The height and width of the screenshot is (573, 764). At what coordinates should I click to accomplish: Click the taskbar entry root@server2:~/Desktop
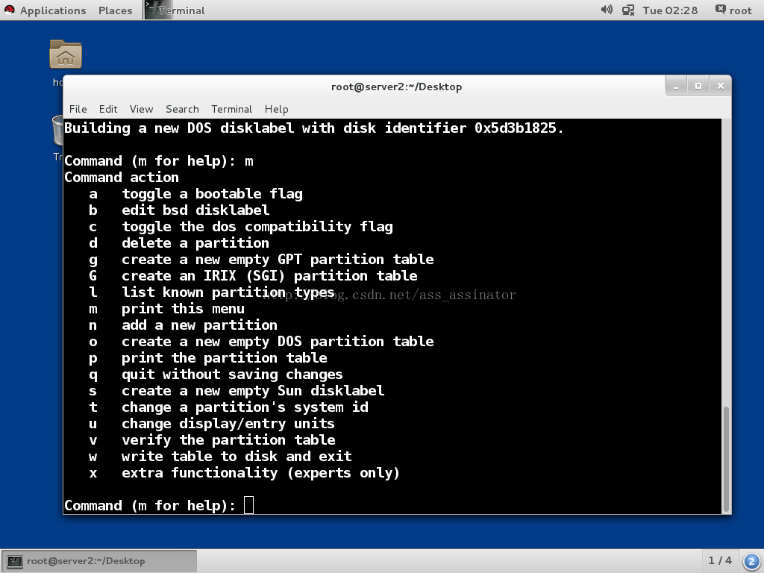point(99,561)
